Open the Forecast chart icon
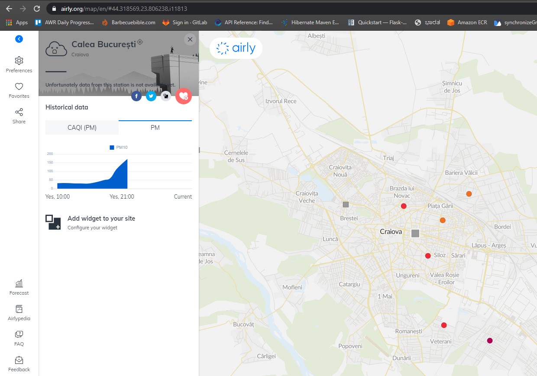This screenshot has width=537, height=376. [19, 284]
